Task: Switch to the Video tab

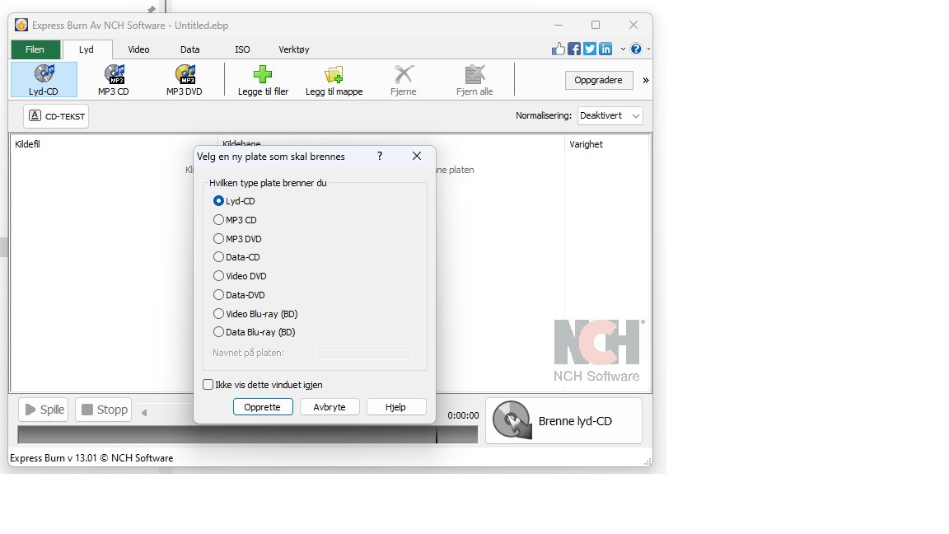Action: coord(138,49)
